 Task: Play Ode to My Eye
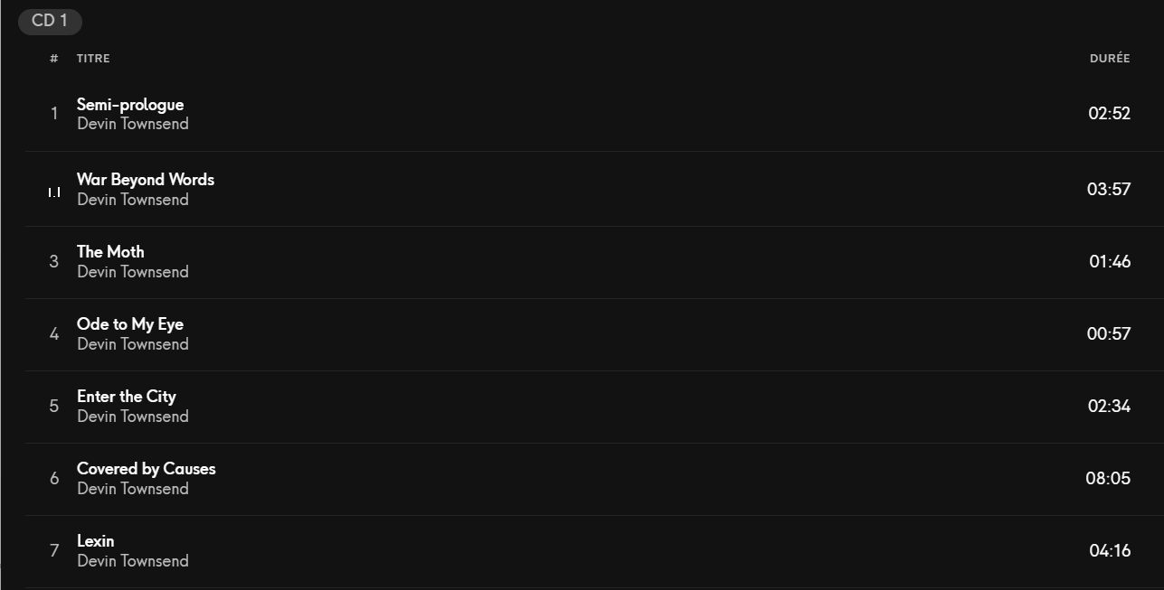[x=130, y=324]
